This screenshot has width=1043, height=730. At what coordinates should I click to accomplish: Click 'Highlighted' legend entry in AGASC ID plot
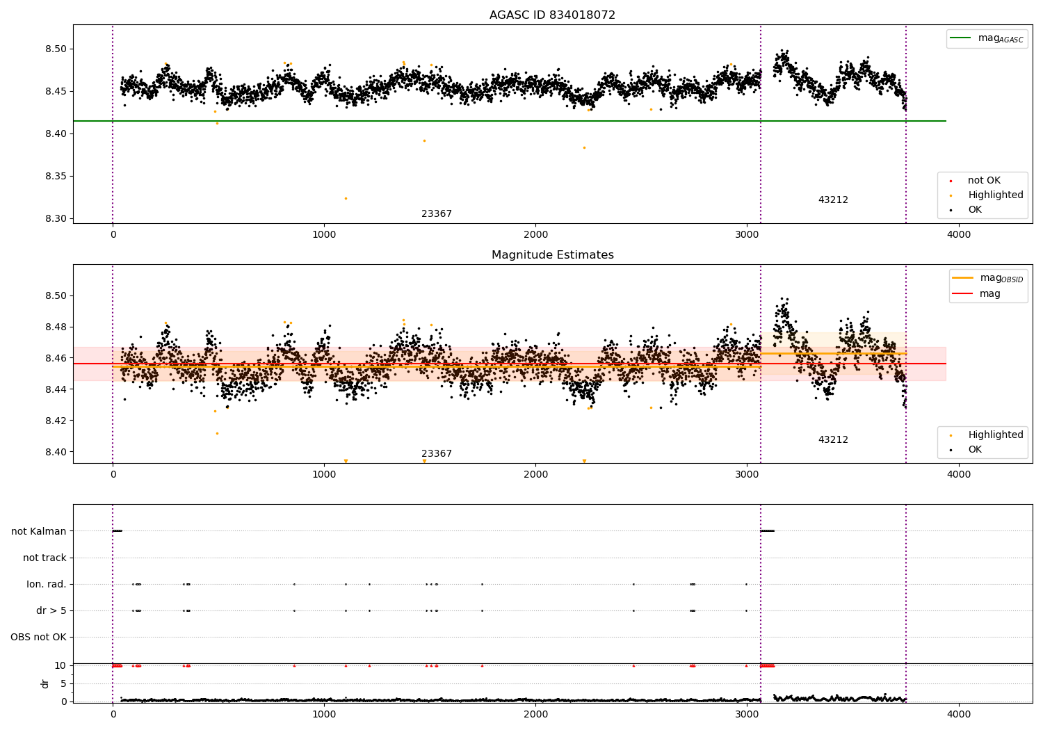coord(996,195)
